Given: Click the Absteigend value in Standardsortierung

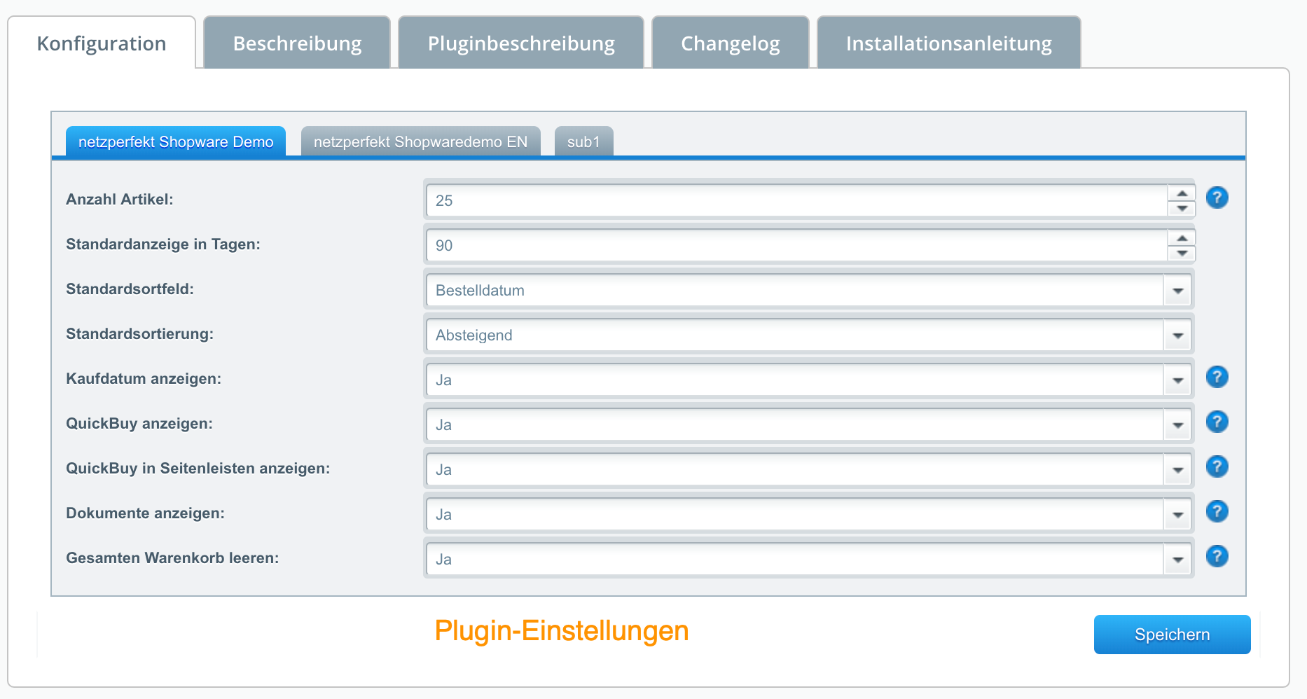Looking at the screenshot, I should (x=474, y=335).
